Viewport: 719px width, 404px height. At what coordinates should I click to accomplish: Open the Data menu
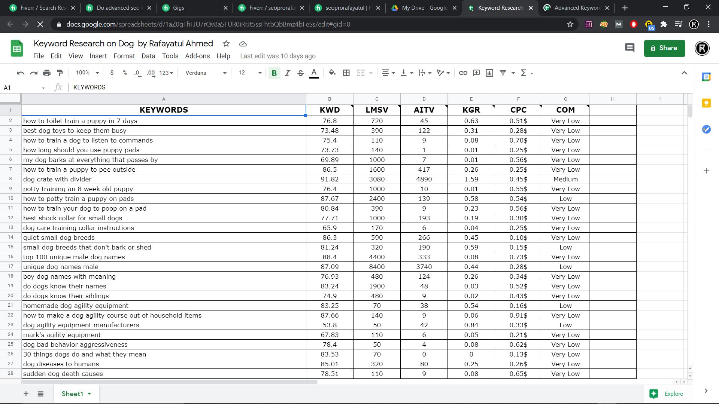click(x=148, y=56)
